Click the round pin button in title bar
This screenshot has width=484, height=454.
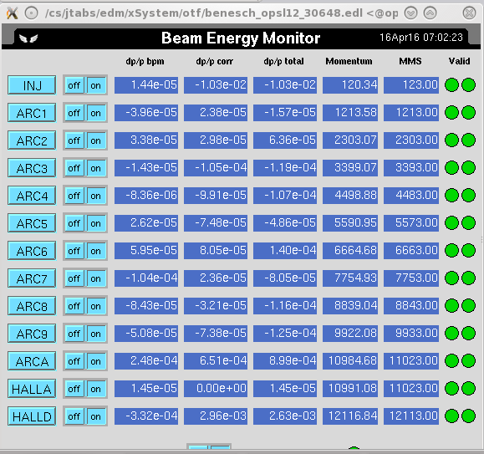tap(31, 13)
